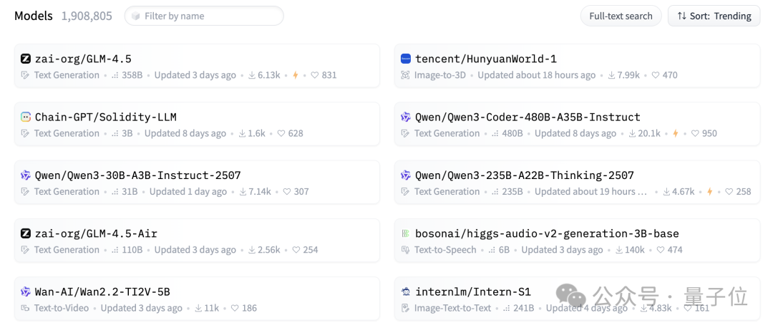Open the tencent/HunyuanWorld-1 model link
This screenshot has width=773, height=328.
point(485,59)
